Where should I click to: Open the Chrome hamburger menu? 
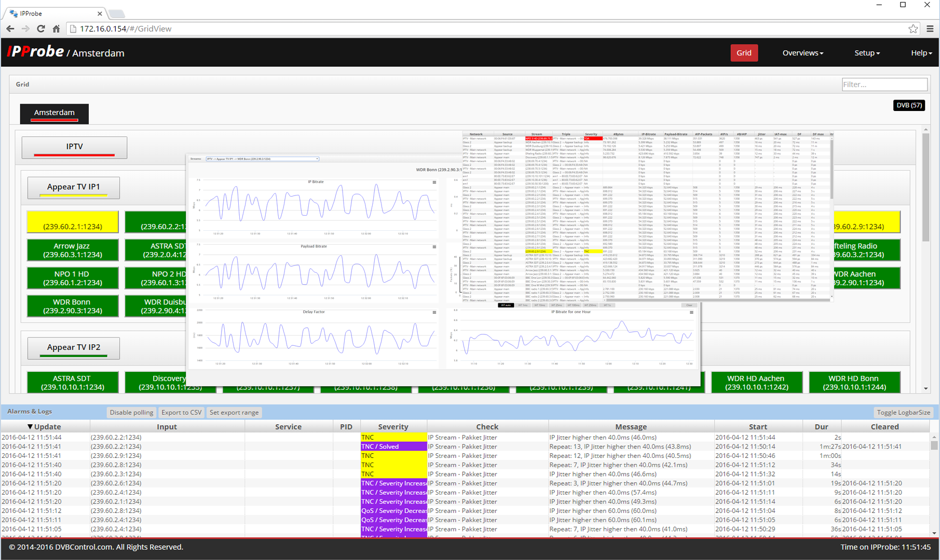[x=930, y=29]
